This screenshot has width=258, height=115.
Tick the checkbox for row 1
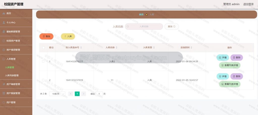click(x=43, y=62)
